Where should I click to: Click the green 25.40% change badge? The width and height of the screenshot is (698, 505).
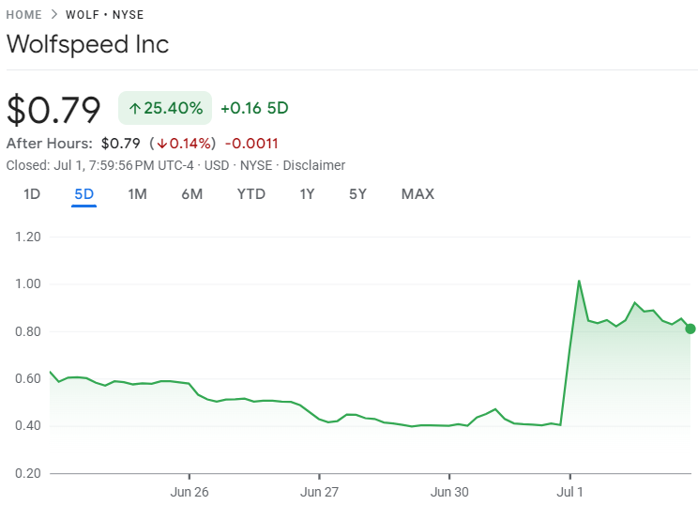click(x=165, y=108)
